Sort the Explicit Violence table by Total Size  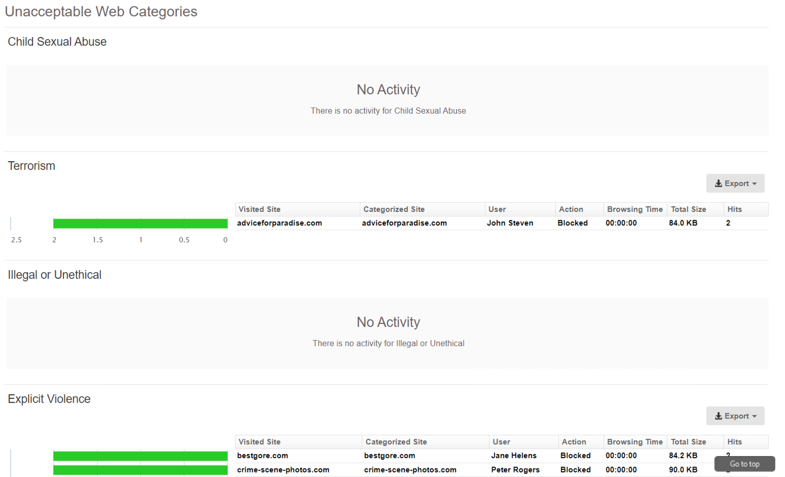(689, 442)
